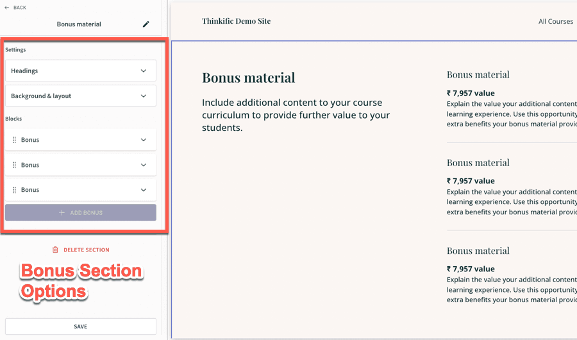Click the Thinkific Demo Site title

point(236,21)
